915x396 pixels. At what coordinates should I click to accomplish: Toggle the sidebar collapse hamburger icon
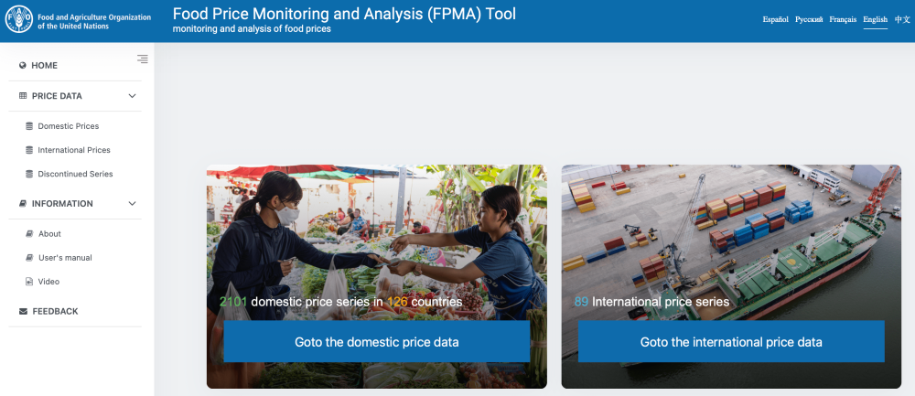coord(143,59)
